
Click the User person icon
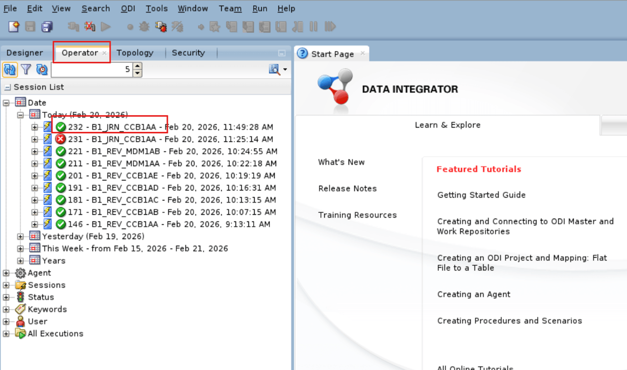click(21, 321)
